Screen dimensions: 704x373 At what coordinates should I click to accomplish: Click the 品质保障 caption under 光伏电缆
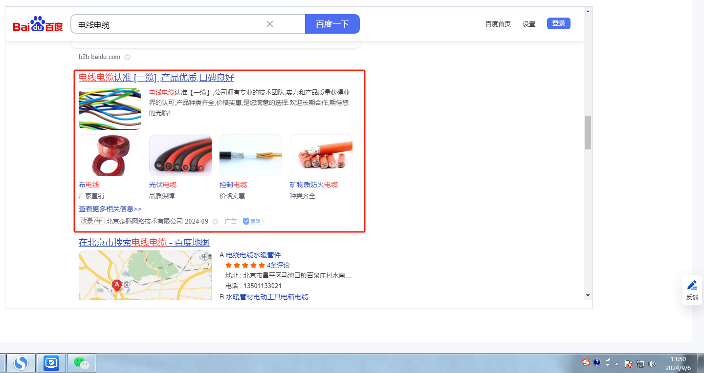(x=162, y=196)
